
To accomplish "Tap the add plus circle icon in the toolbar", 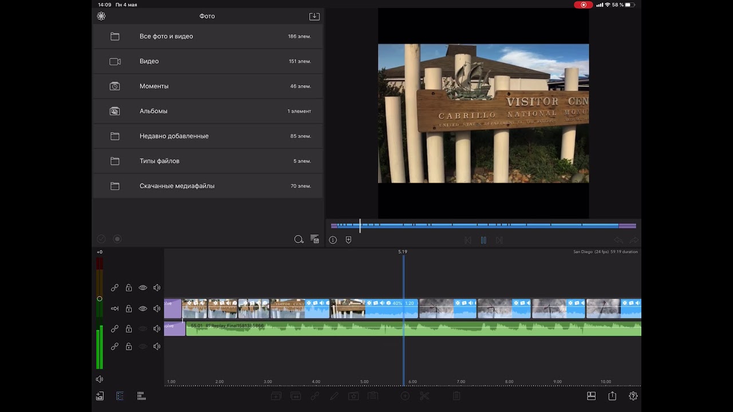I will 405,396.
